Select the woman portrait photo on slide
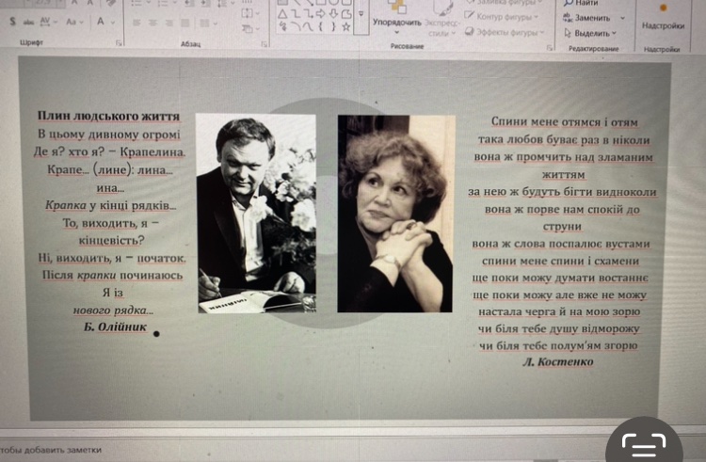706x462 pixels. click(396, 214)
